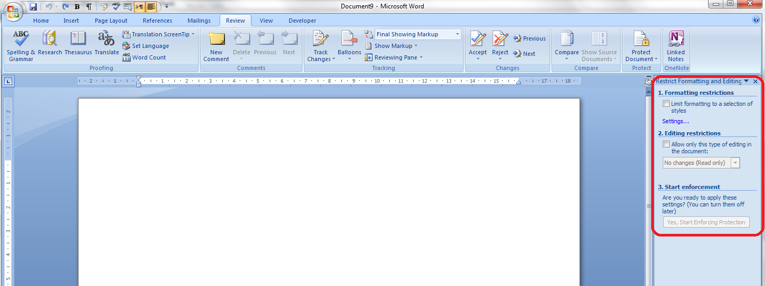Click the Spelling & Grammar icon
The width and height of the screenshot is (765, 286).
click(21, 45)
